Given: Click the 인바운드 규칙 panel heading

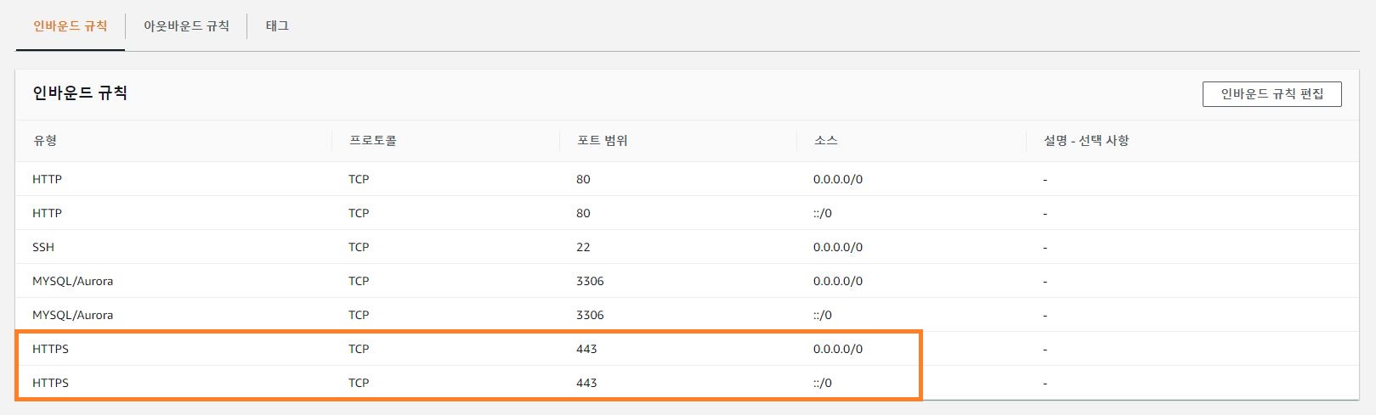Looking at the screenshot, I should (x=80, y=93).
